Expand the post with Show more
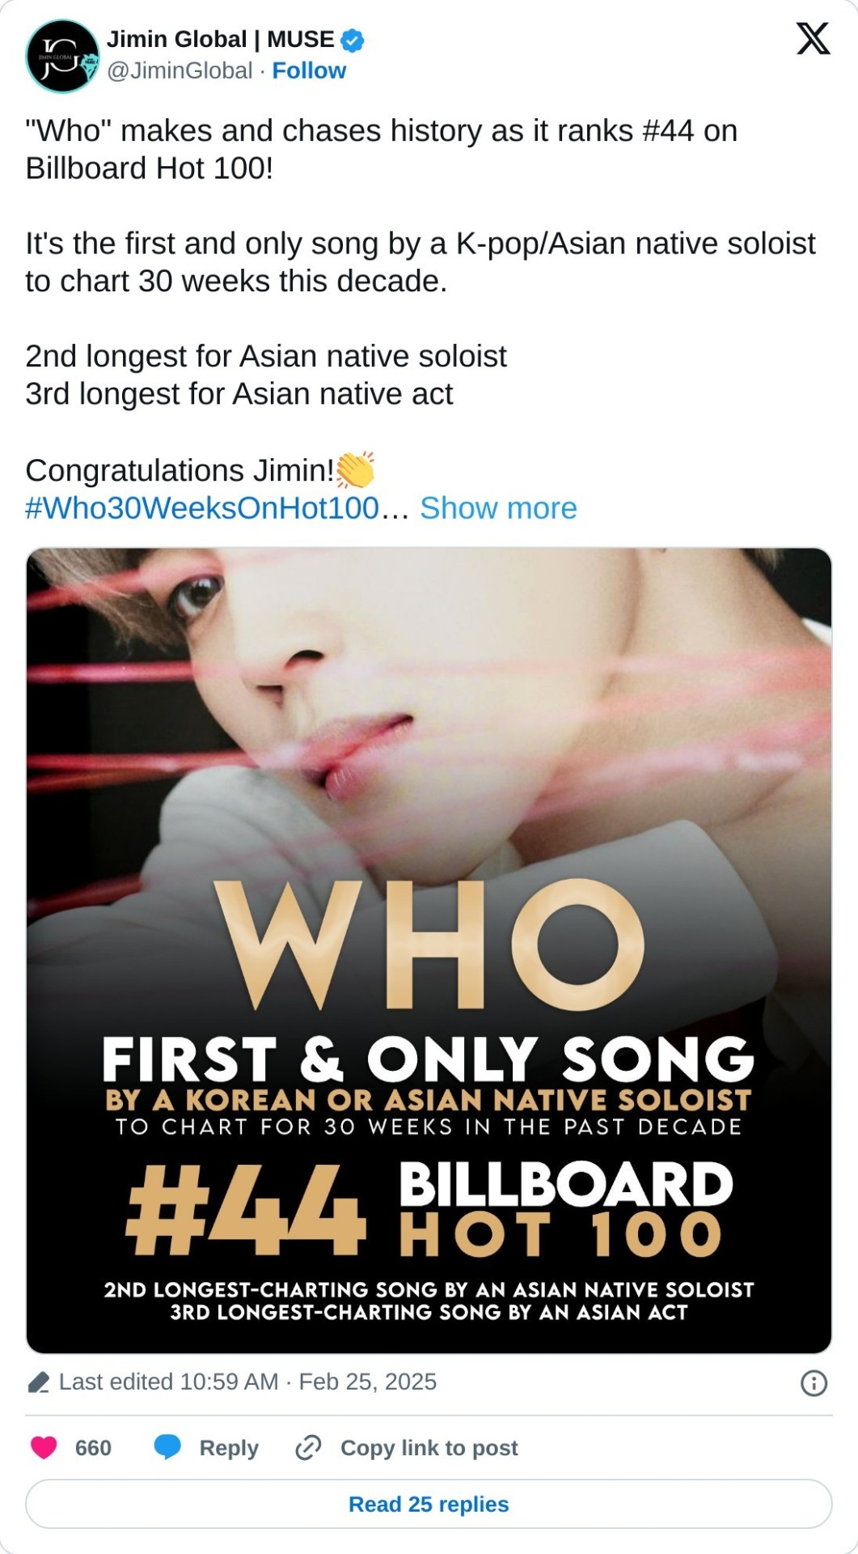The width and height of the screenshot is (858, 1554). click(498, 508)
